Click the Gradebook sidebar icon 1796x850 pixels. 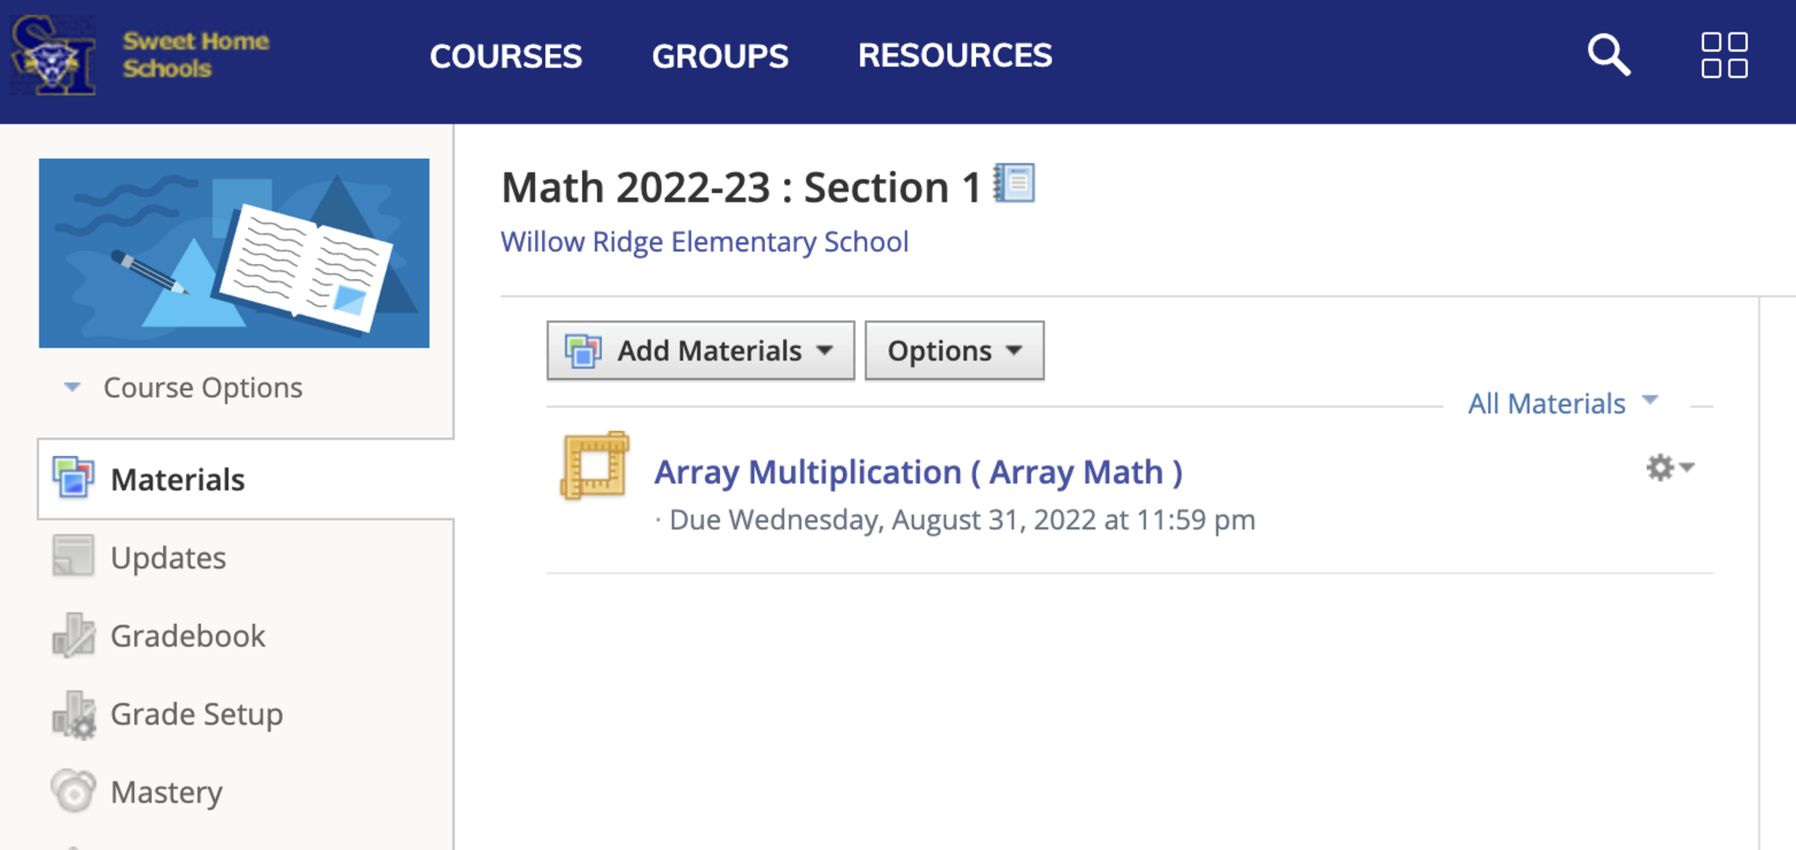(x=73, y=635)
